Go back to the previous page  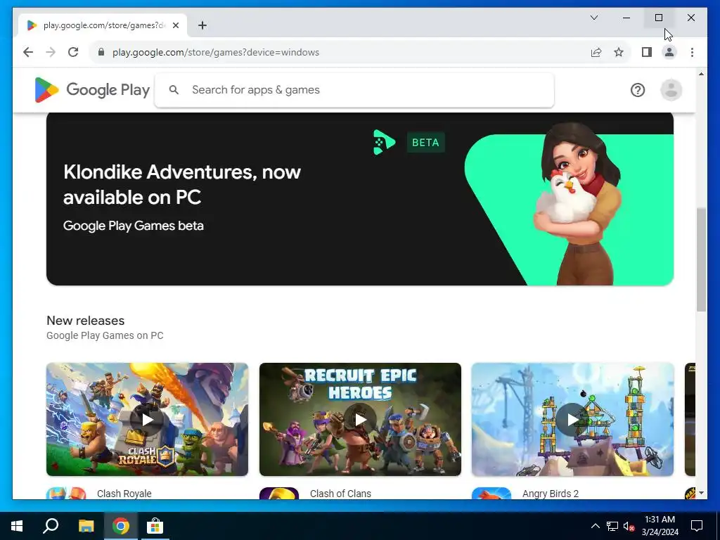click(x=28, y=52)
